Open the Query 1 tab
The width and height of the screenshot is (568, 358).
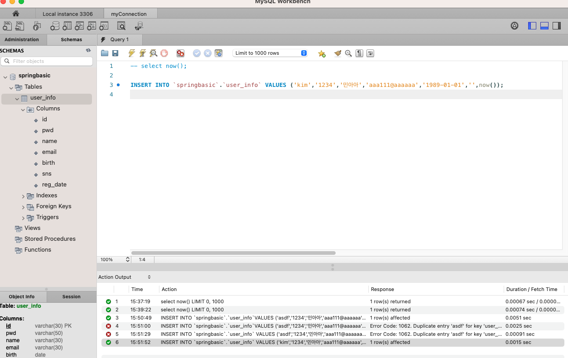[x=120, y=39]
